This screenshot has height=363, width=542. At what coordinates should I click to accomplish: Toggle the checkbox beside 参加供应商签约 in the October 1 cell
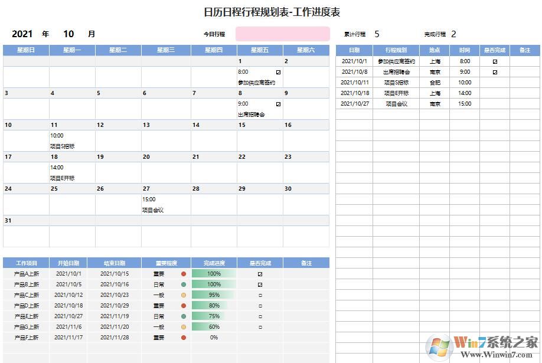pyautogui.click(x=278, y=73)
